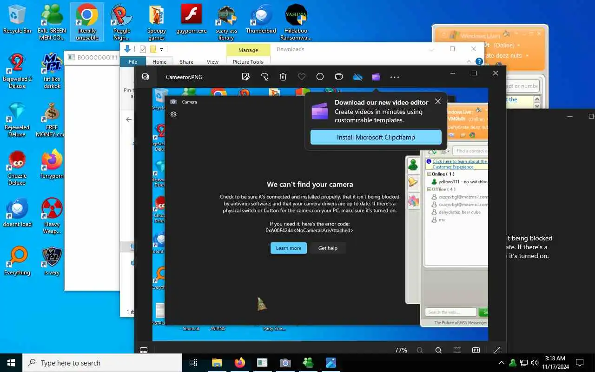
Task: Switch to the Share ribbon tab
Action: tap(186, 61)
